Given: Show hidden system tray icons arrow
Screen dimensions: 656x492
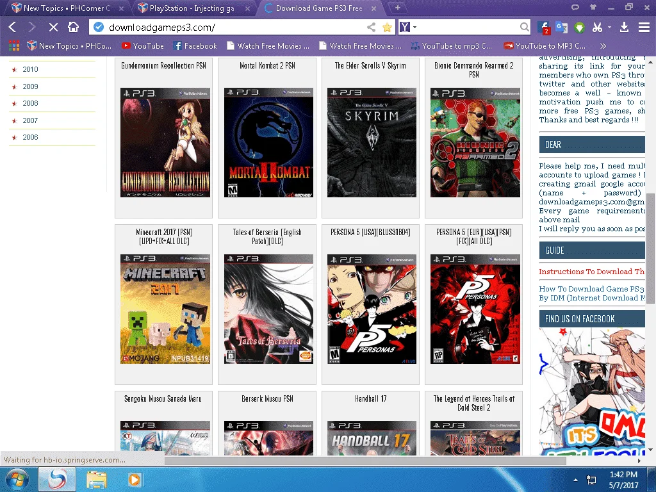Looking at the screenshot, I should 576,480.
